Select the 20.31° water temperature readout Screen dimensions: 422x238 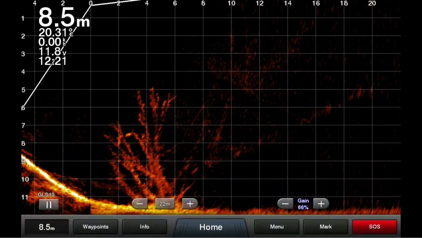click(x=55, y=33)
